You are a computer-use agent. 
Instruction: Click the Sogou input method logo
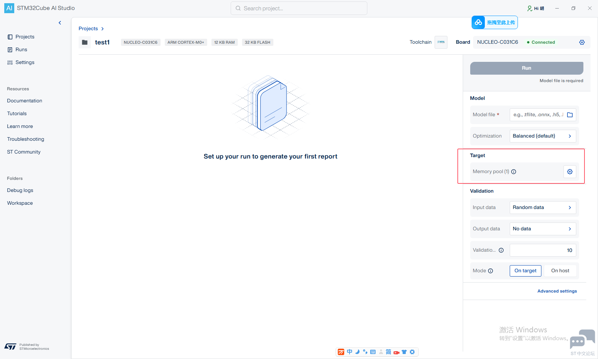341,352
